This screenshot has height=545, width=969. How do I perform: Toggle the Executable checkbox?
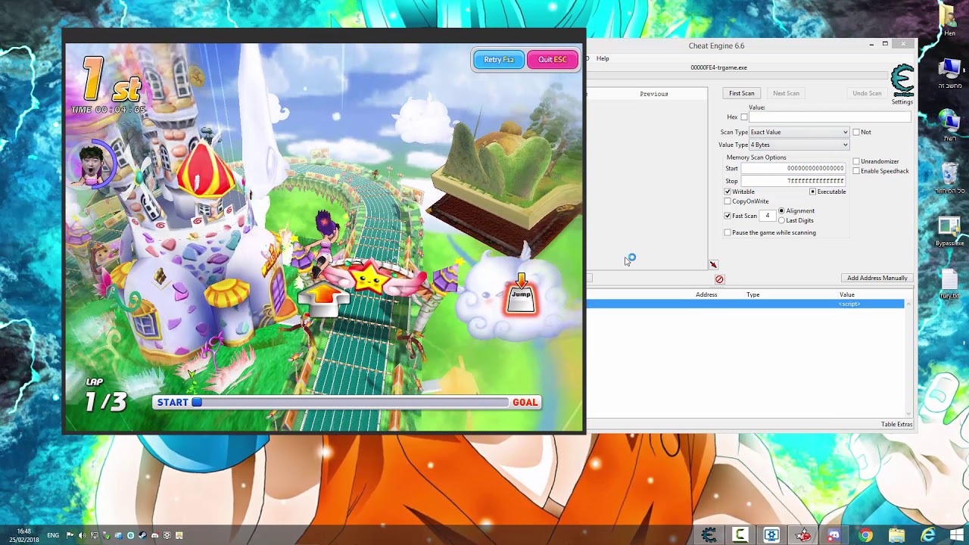[x=813, y=192]
